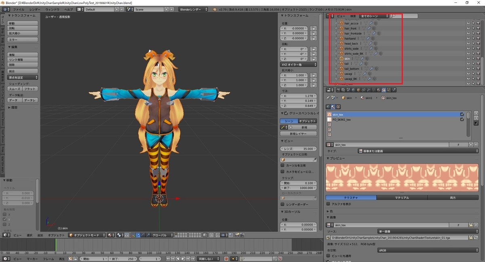Viewport: 485px width, 262px height.
Task: Open the Object Constraints chain tab
Action: pyautogui.click(x=363, y=90)
